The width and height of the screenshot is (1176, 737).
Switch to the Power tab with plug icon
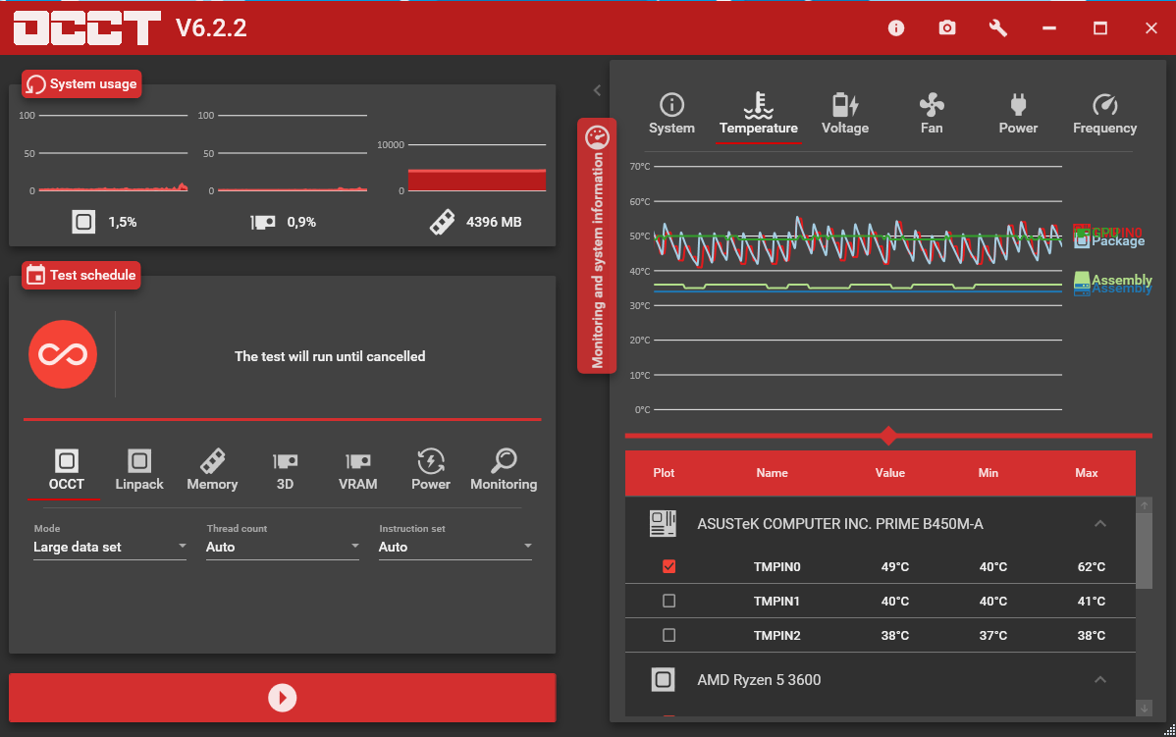(x=1019, y=114)
